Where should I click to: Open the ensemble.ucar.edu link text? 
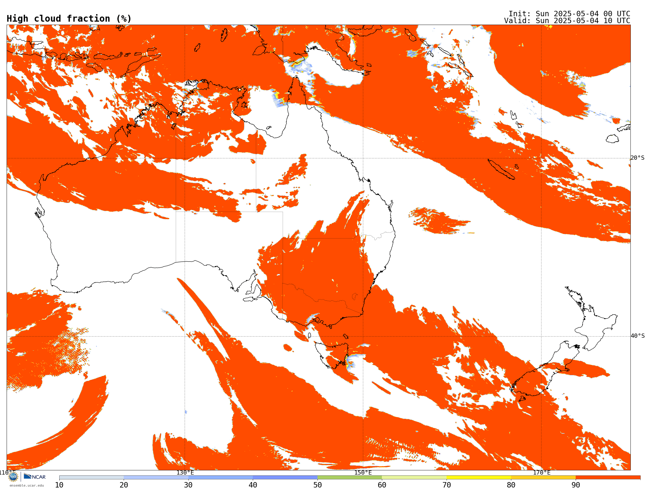[27, 485]
